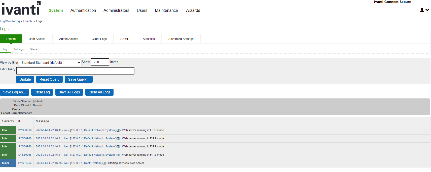Click the Update button

(x=25, y=79)
